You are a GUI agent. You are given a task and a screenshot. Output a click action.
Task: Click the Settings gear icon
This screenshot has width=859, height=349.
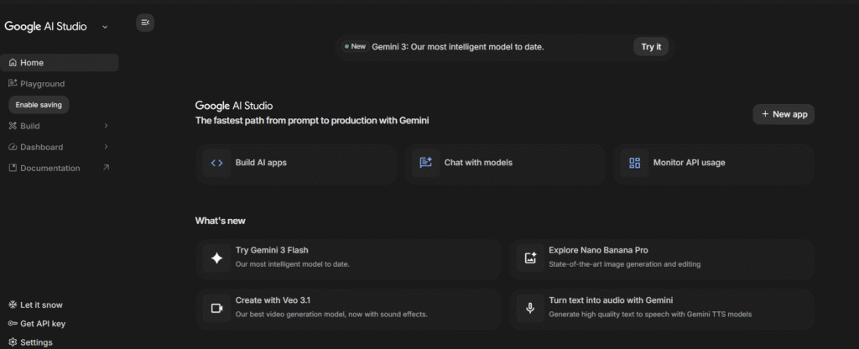(x=13, y=342)
